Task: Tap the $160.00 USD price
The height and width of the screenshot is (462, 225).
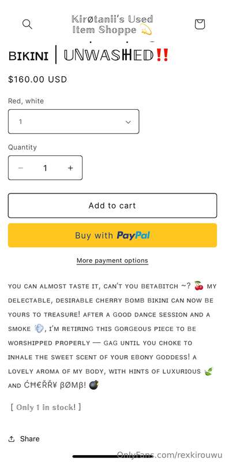Action: coord(37,79)
